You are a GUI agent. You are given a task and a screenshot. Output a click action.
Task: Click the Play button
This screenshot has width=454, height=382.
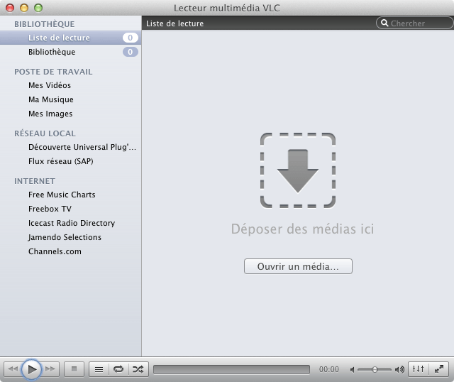[31, 369]
